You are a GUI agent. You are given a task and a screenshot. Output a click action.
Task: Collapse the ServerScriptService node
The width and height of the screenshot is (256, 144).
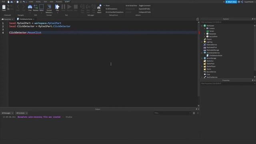tap(202, 53)
